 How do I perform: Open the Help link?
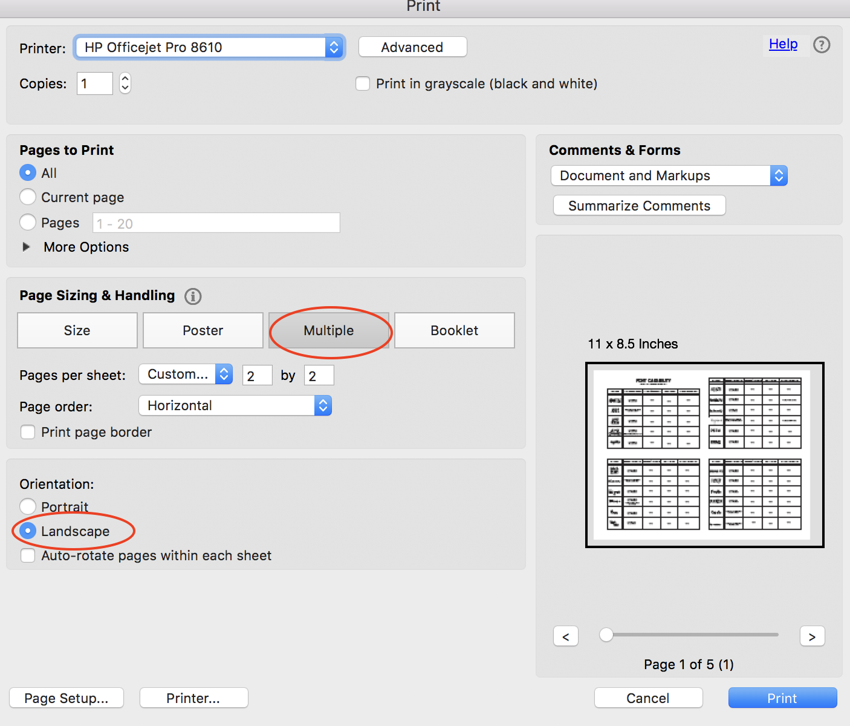[x=783, y=44]
